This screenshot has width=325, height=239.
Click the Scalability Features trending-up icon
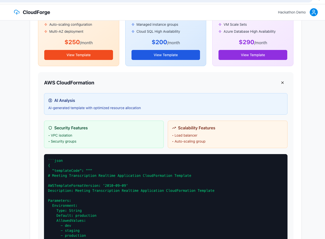174,128
